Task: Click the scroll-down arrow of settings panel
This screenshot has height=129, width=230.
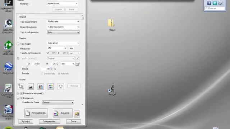Action: [82, 104]
